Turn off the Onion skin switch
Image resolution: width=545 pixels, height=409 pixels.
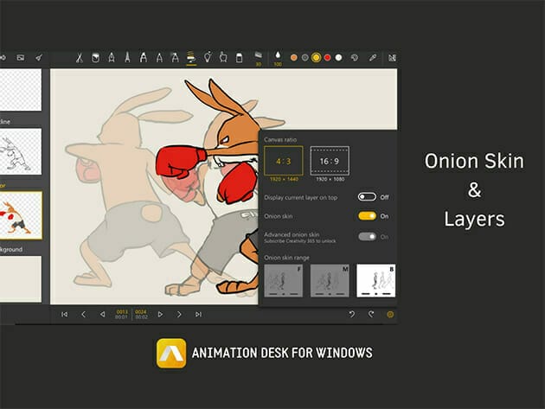pyautogui.click(x=367, y=216)
